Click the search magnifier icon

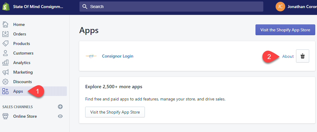point(85,7)
